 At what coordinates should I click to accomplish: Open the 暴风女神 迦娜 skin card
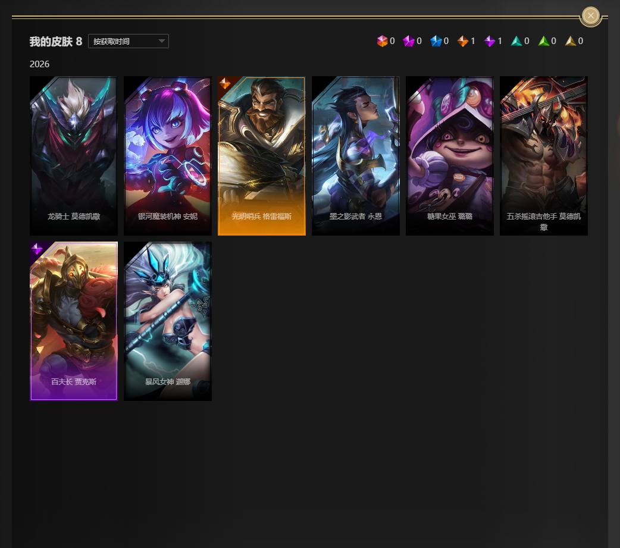click(x=168, y=321)
